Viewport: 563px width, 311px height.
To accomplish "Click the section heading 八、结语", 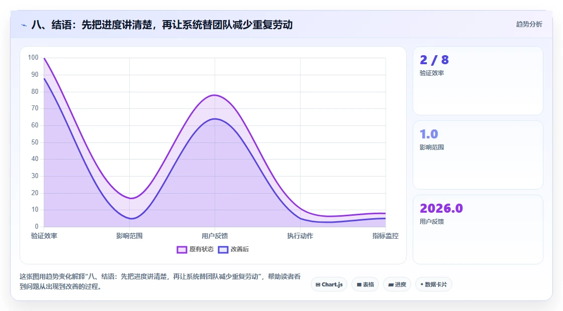I will [162, 25].
